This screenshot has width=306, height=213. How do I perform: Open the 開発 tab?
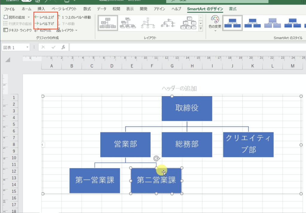144,9
